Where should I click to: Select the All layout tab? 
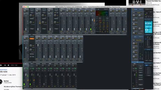(x=147, y=65)
